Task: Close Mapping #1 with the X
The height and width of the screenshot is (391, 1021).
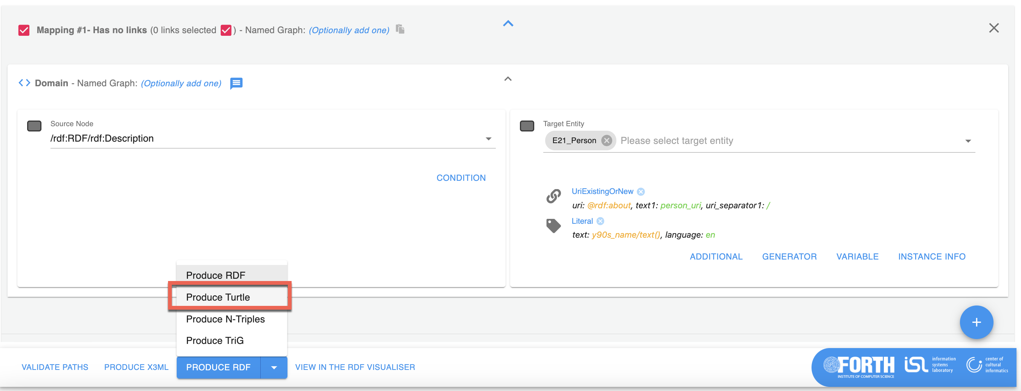Action: click(x=993, y=28)
